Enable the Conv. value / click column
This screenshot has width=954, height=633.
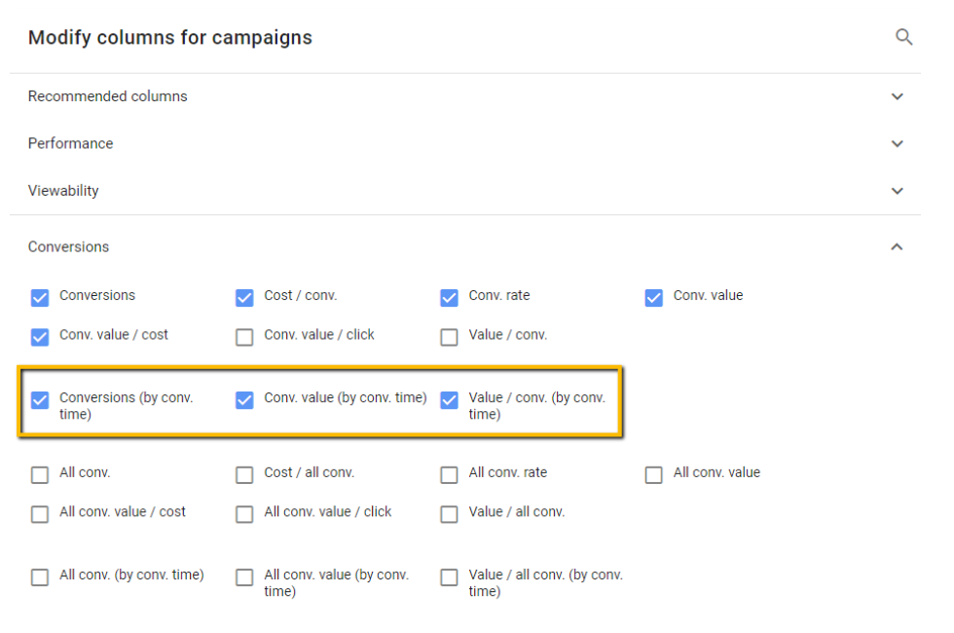243,336
